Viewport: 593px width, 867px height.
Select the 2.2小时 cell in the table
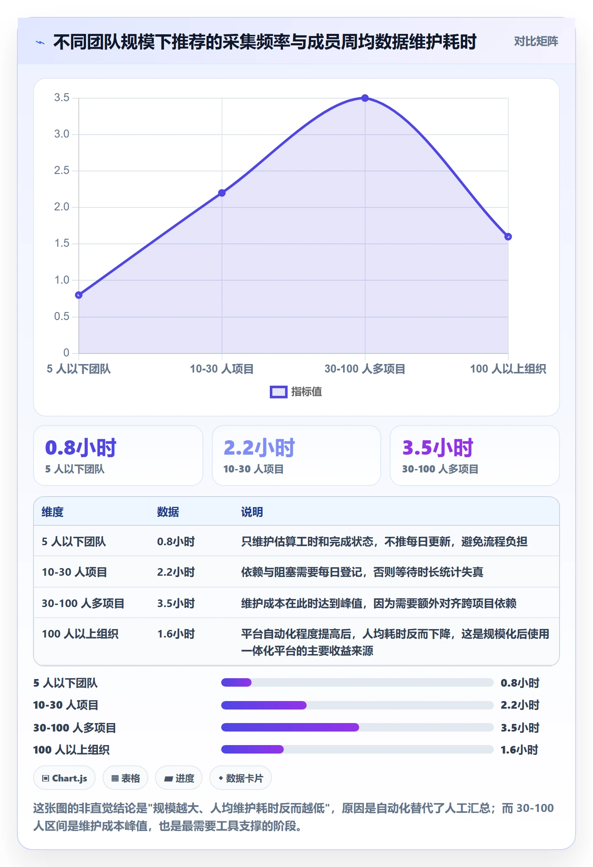pyautogui.click(x=176, y=572)
